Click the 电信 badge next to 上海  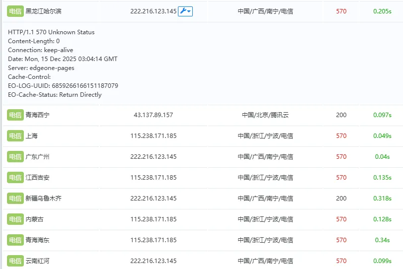click(x=15, y=136)
